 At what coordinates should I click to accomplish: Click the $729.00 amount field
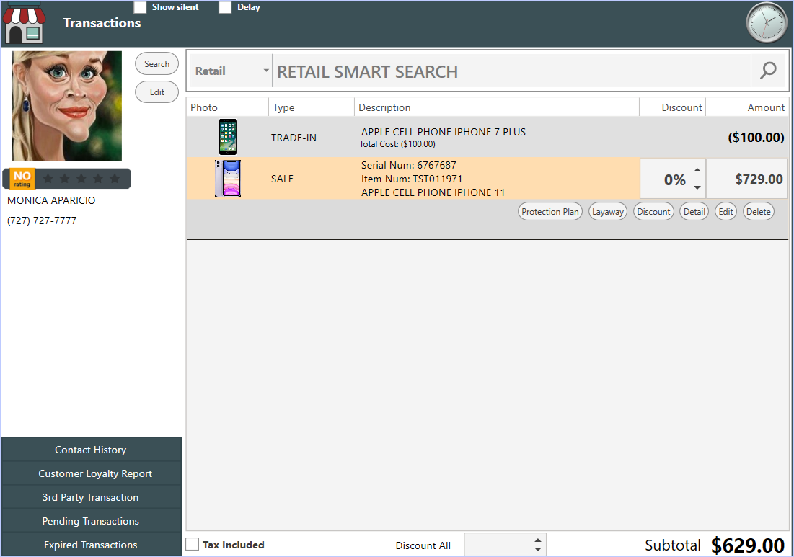click(x=747, y=179)
